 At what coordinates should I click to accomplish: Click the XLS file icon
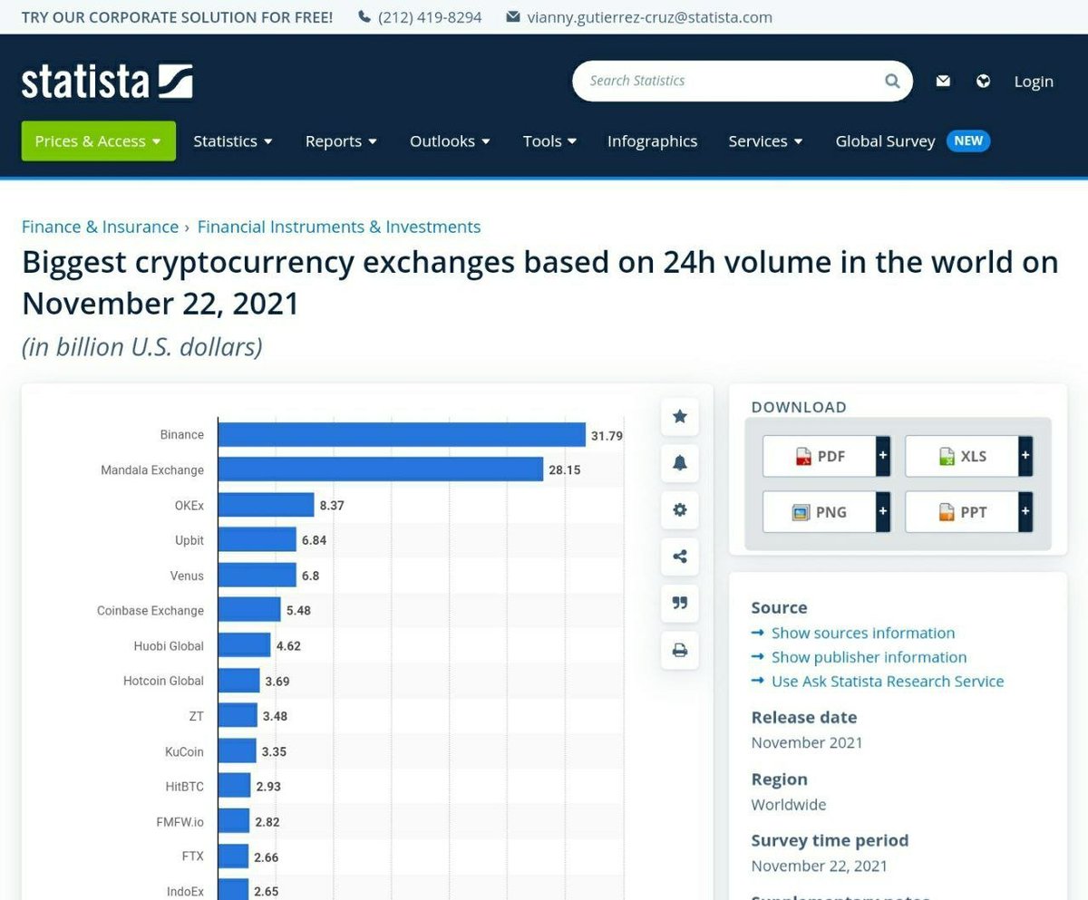(x=946, y=456)
